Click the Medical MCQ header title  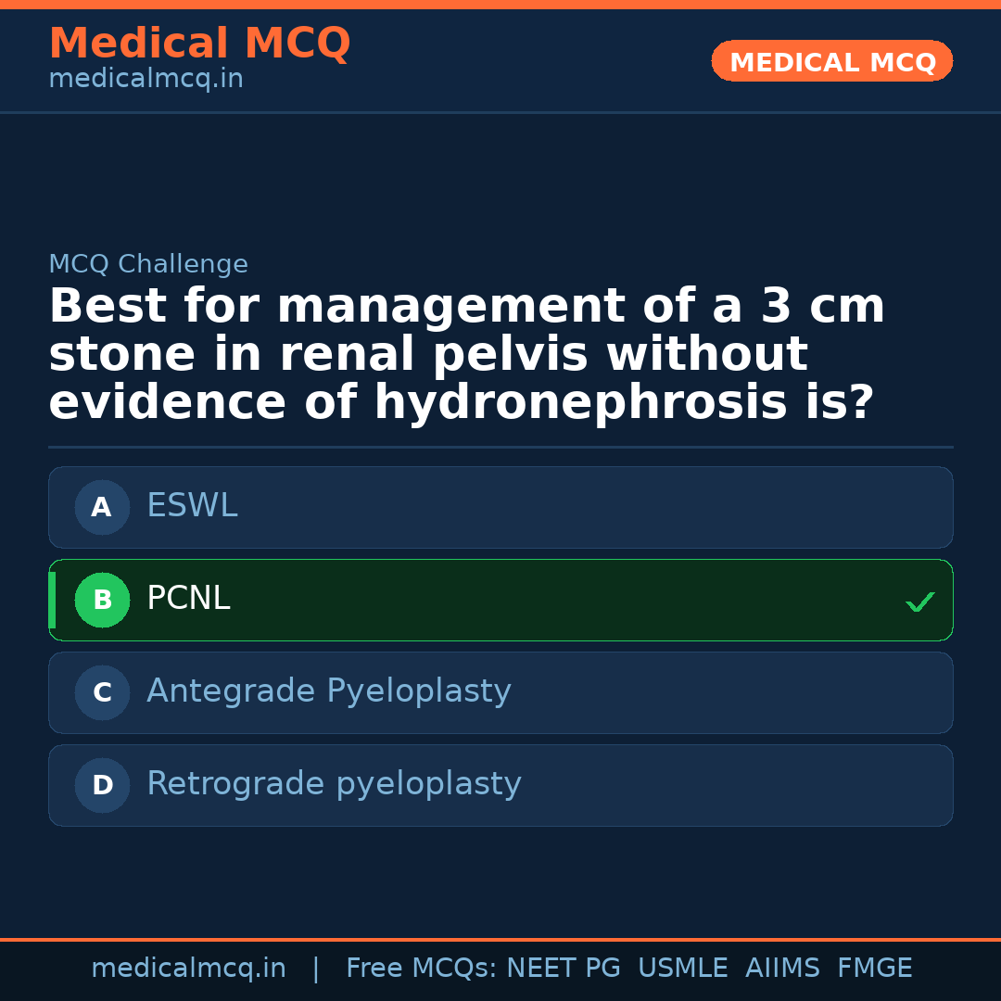199,44
